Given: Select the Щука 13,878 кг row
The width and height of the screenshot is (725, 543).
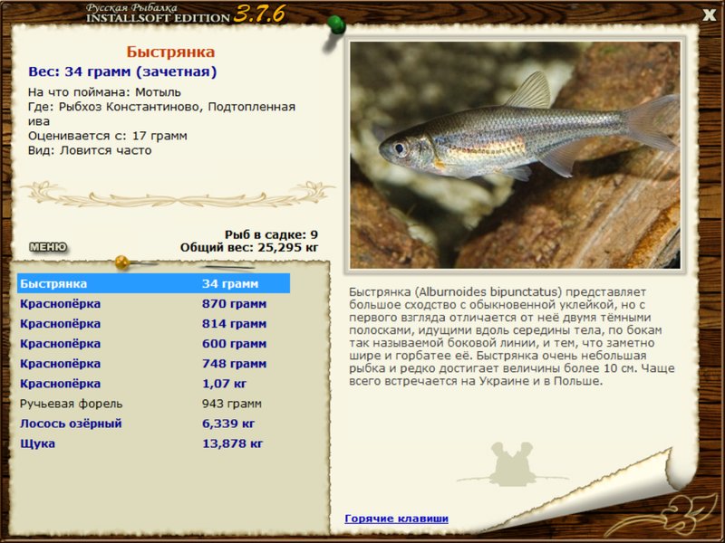Looking at the screenshot, I should tap(153, 443).
